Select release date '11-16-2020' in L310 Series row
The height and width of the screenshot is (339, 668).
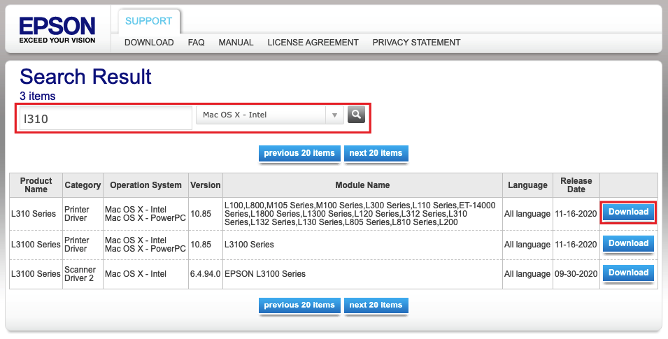(576, 214)
